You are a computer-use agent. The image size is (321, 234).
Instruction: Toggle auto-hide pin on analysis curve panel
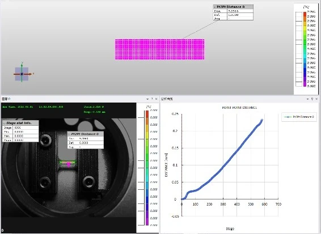click(312, 99)
